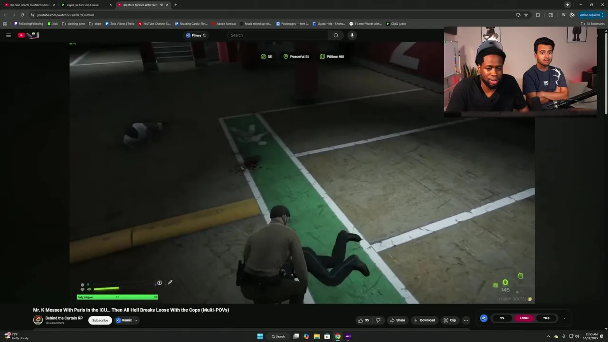Open the weather widget showing 72°F
608x342 pixels.
17,336
